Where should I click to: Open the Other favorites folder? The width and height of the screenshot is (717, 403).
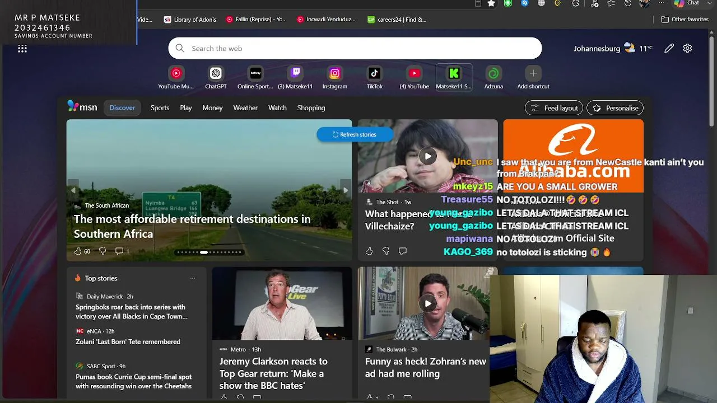coord(685,19)
